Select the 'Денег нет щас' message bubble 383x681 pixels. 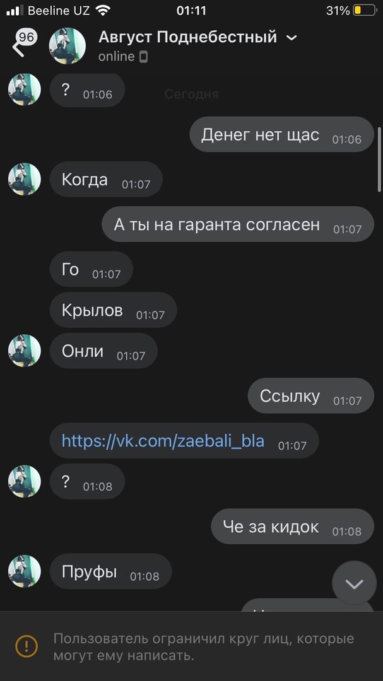click(x=281, y=134)
